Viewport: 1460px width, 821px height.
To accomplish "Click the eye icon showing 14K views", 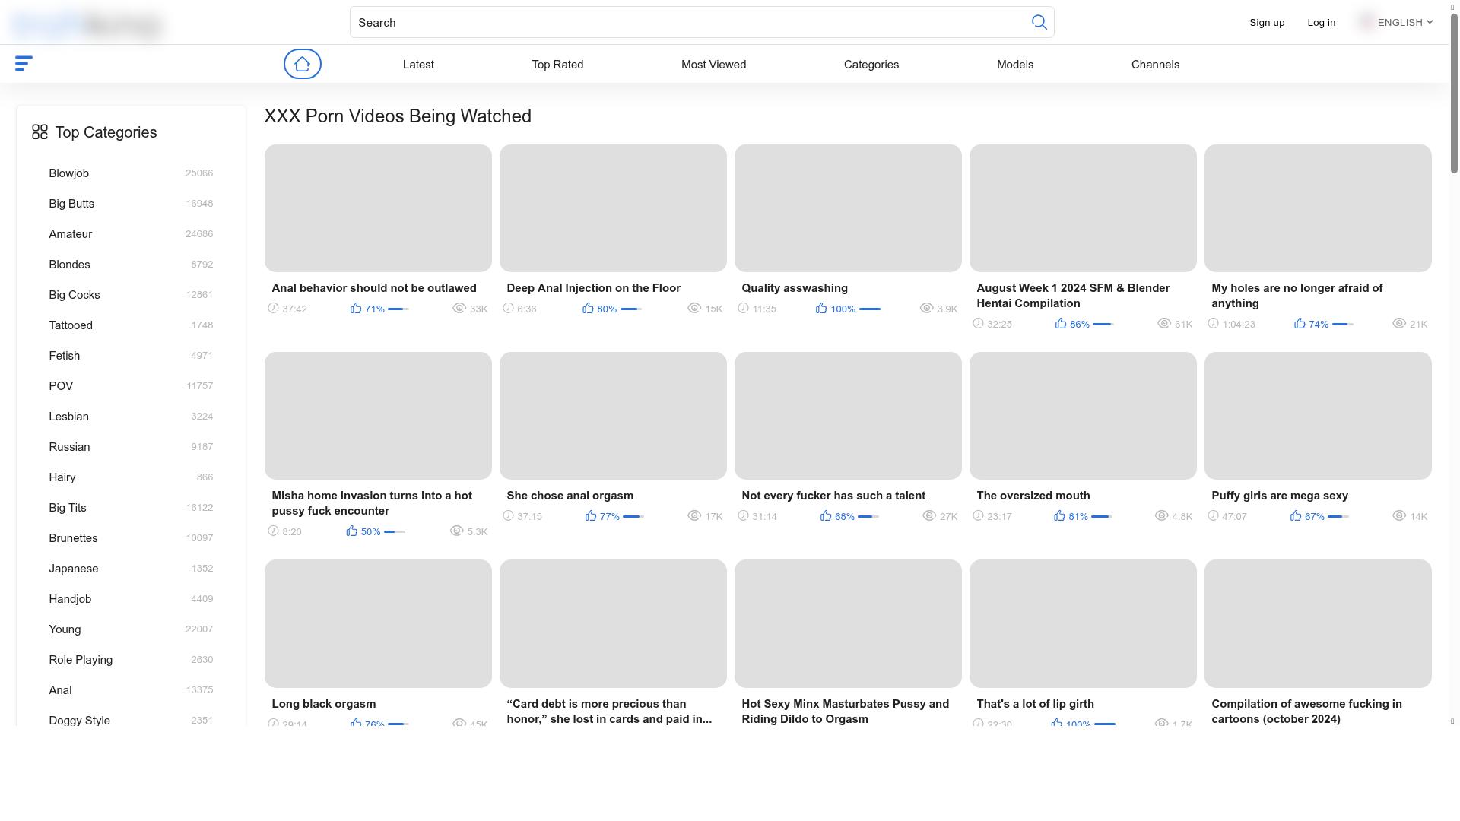I will [1398, 516].
